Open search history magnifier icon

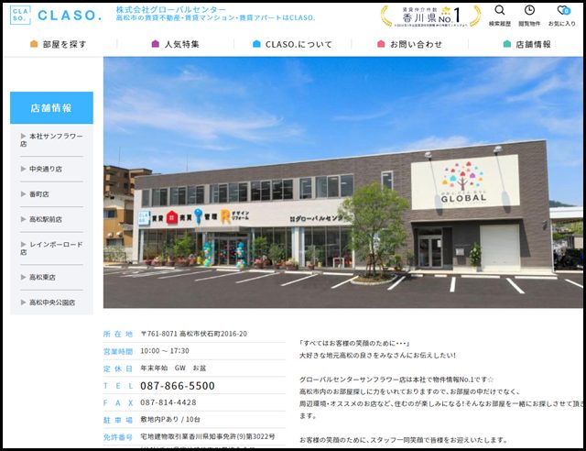point(500,10)
